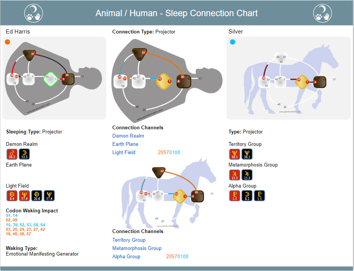Click the right moon-paw-hand header logo
Image resolution: width=354 pixels, height=271 pixels.
pyautogui.click(x=322, y=13)
